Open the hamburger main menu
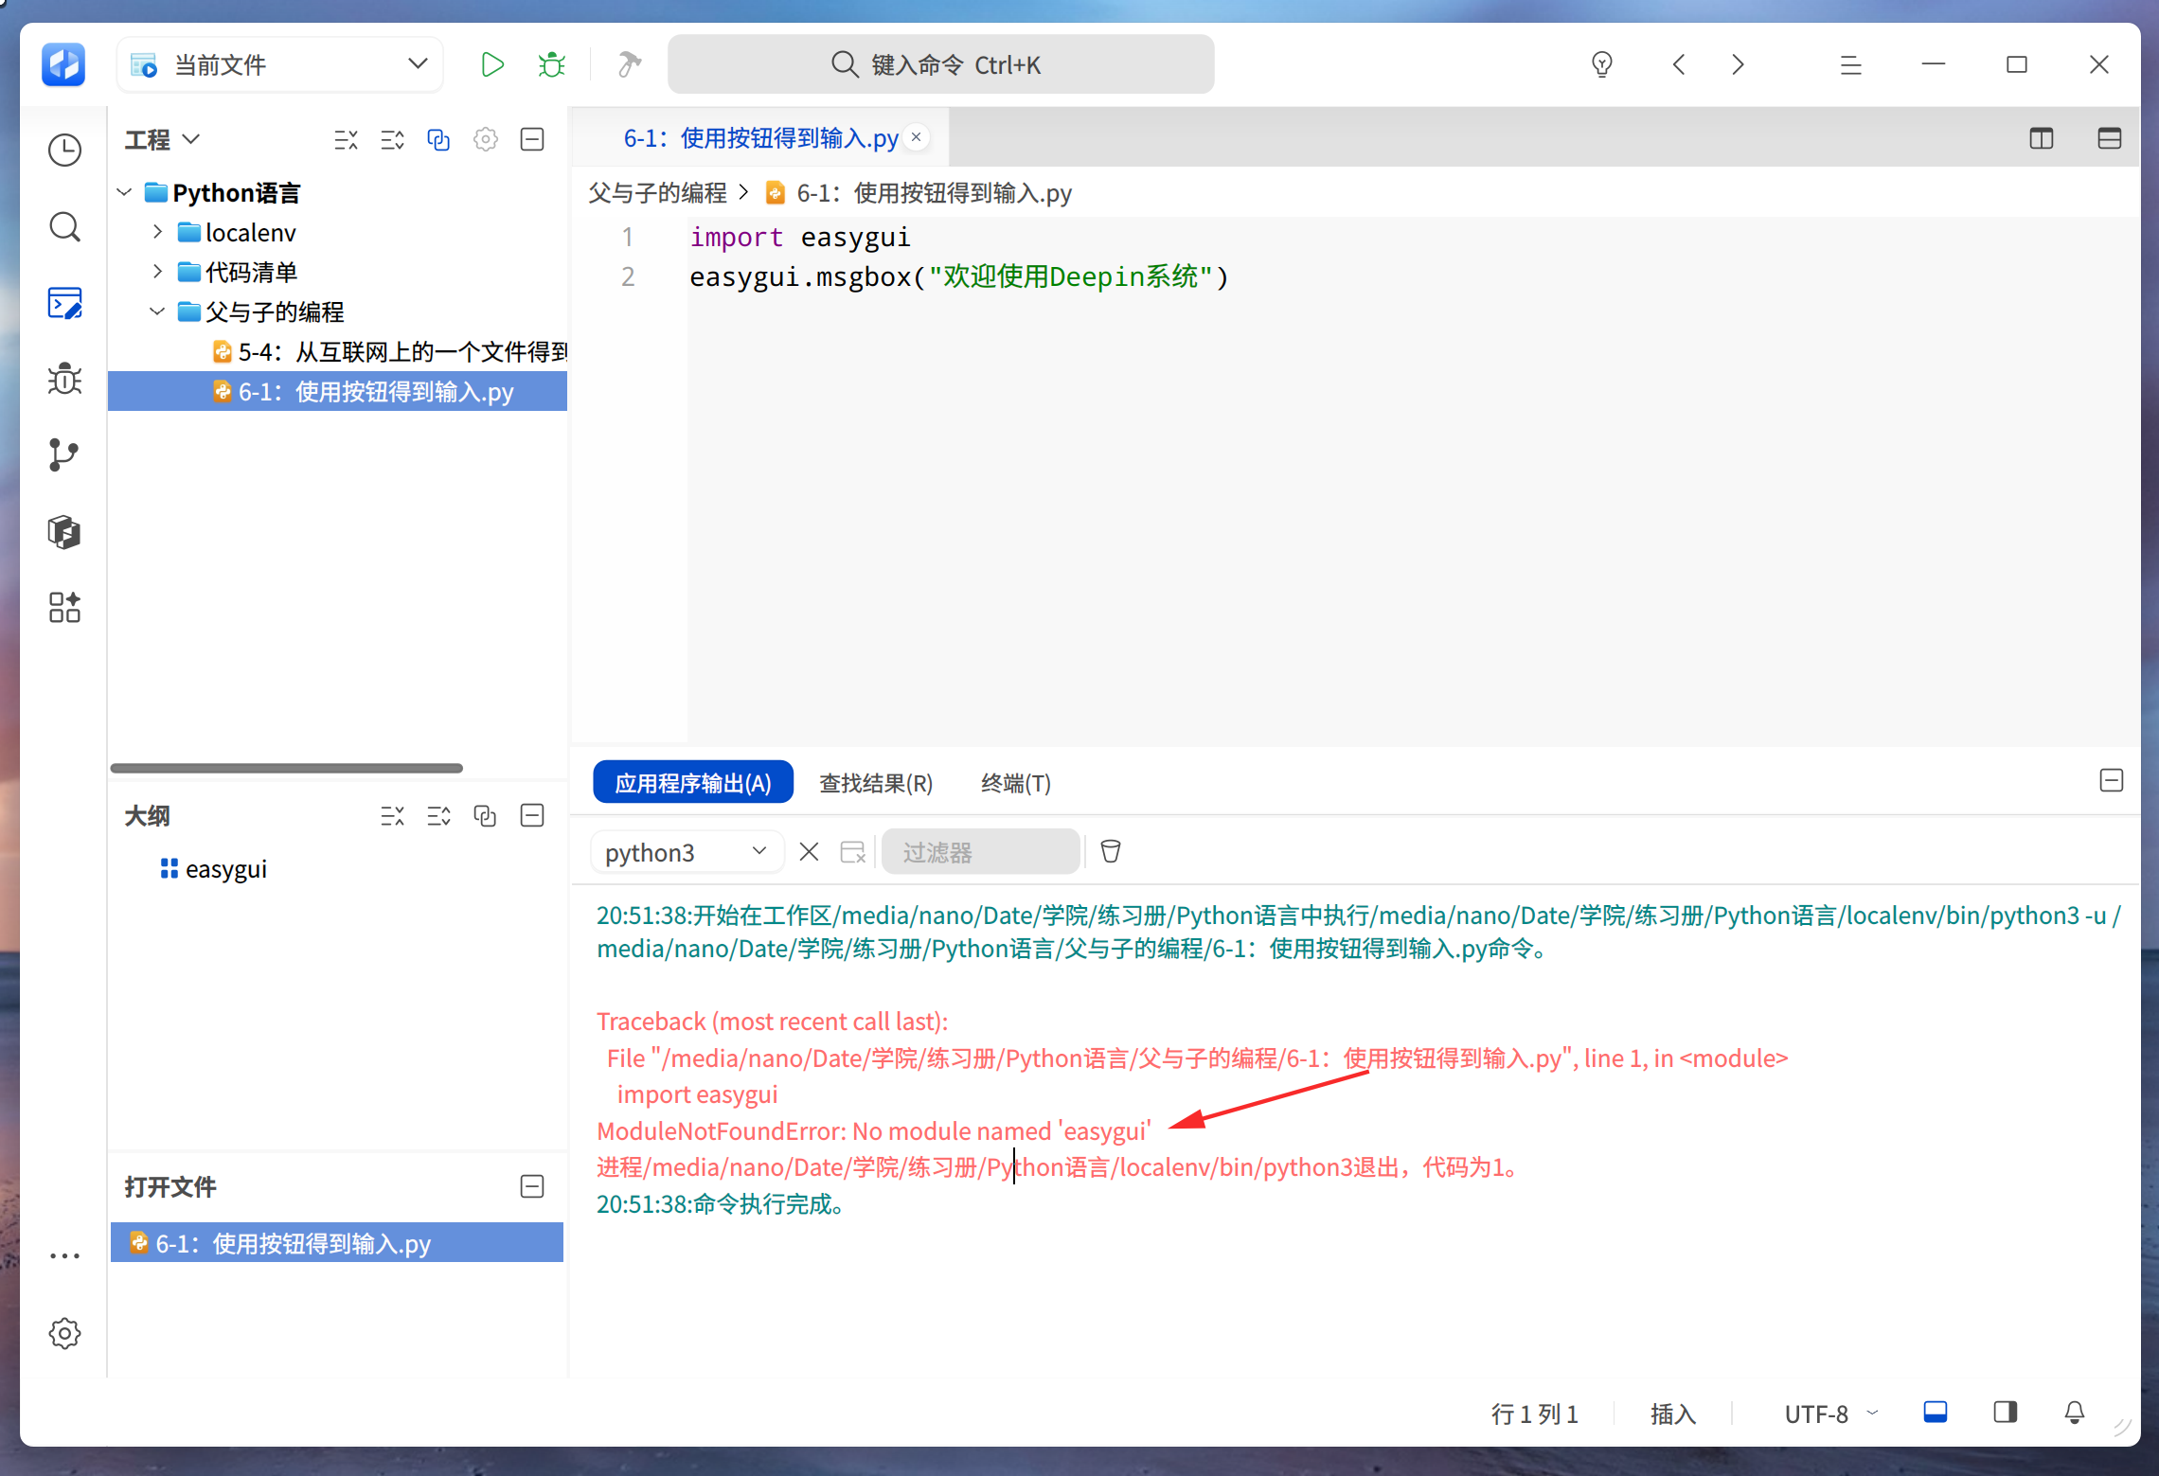 click(x=1850, y=64)
